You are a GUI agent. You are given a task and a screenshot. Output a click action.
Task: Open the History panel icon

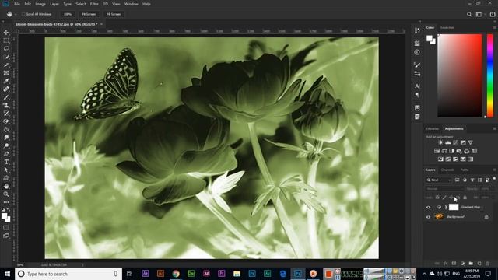[417, 30]
